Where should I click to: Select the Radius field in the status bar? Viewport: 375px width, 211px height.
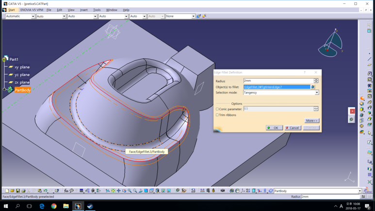point(330,196)
